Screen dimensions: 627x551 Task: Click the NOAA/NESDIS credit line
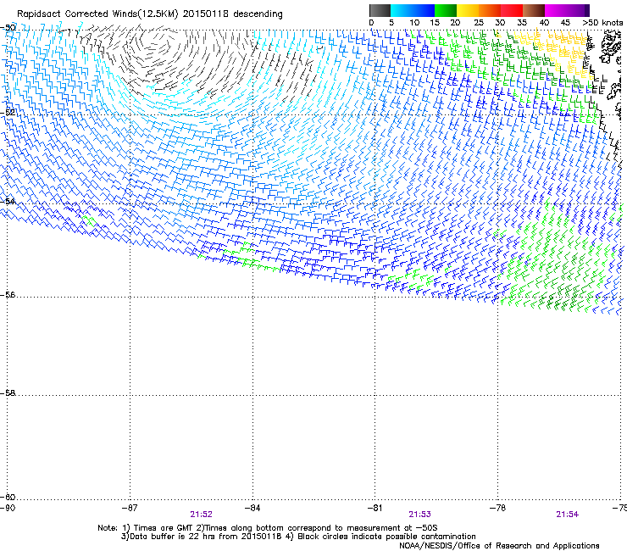point(499,545)
